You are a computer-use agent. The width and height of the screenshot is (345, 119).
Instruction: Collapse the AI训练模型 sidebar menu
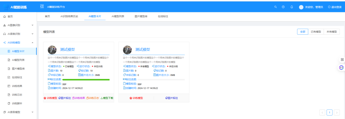pyautogui.click(x=18, y=43)
